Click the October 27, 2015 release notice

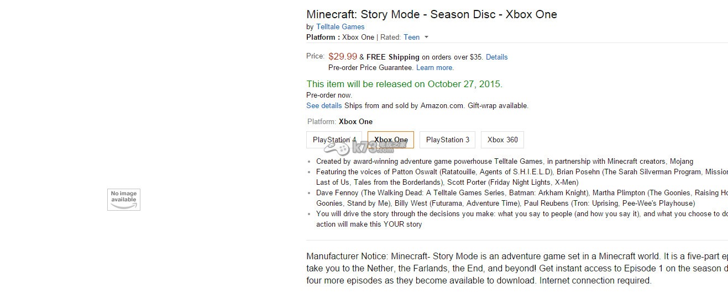point(404,84)
